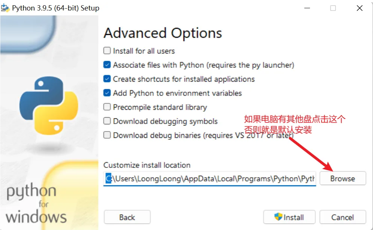373x230 pixels.
Task: Go Back to previous setup page
Action: click(127, 217)
